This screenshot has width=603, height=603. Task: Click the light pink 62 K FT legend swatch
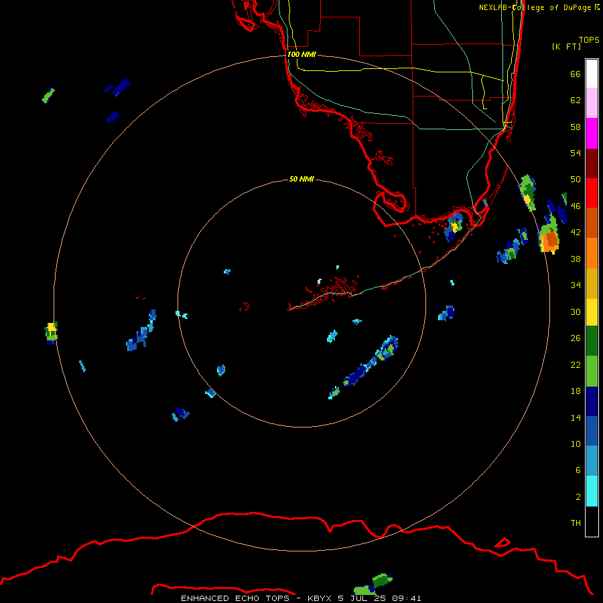pyautogui.click(x=592, y=103)
